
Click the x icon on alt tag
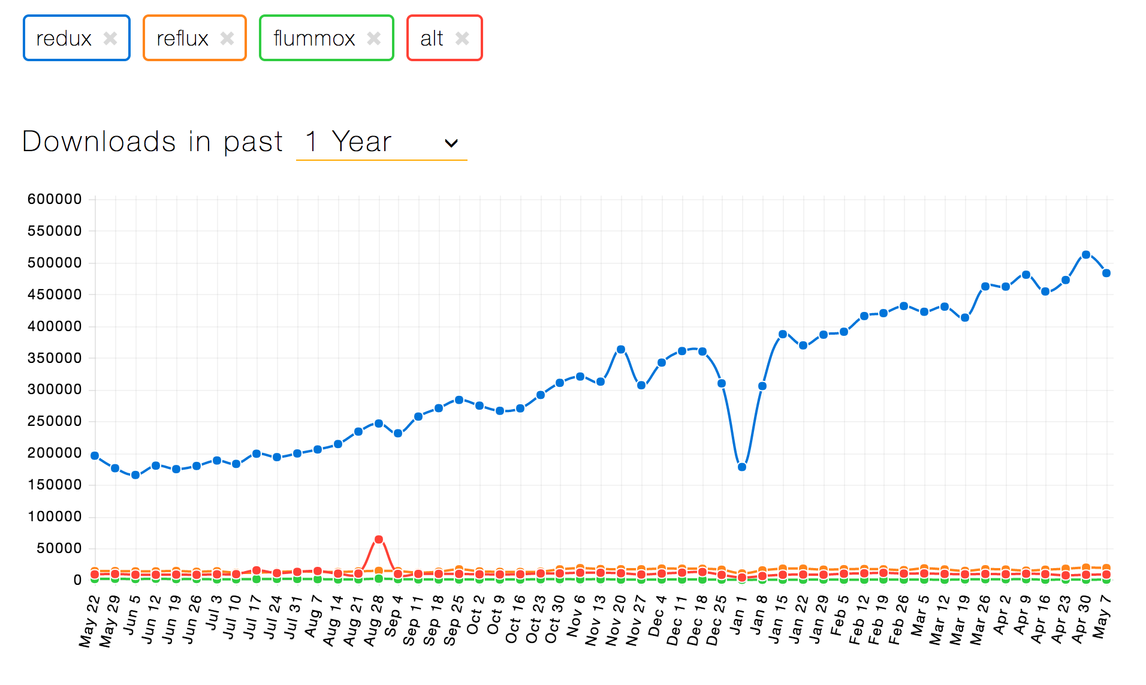point(462,38)
